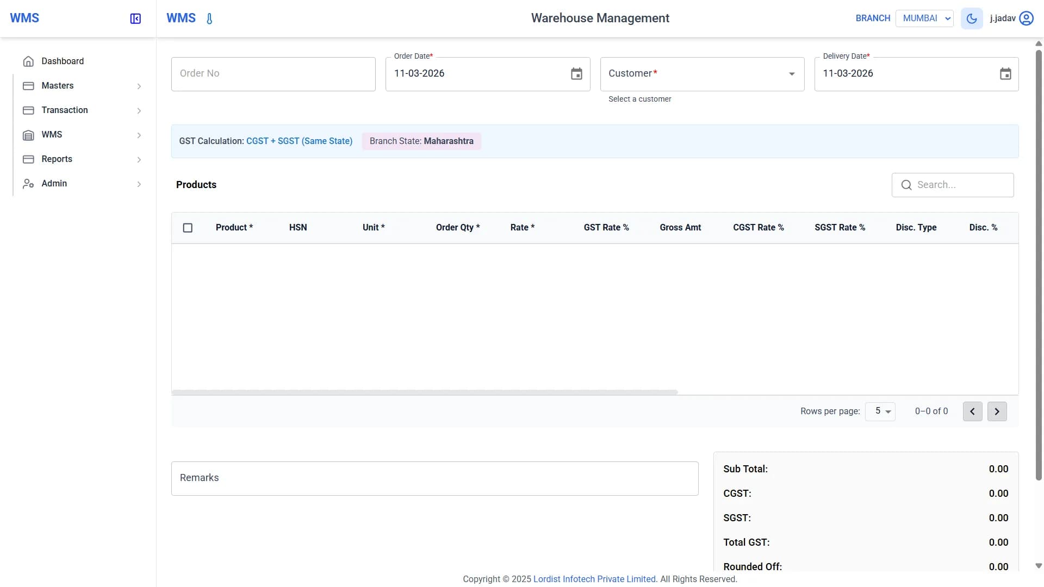Click the j.jadav username
This screenshot has width=1044, height=587.
click(x=1002, y=18)
